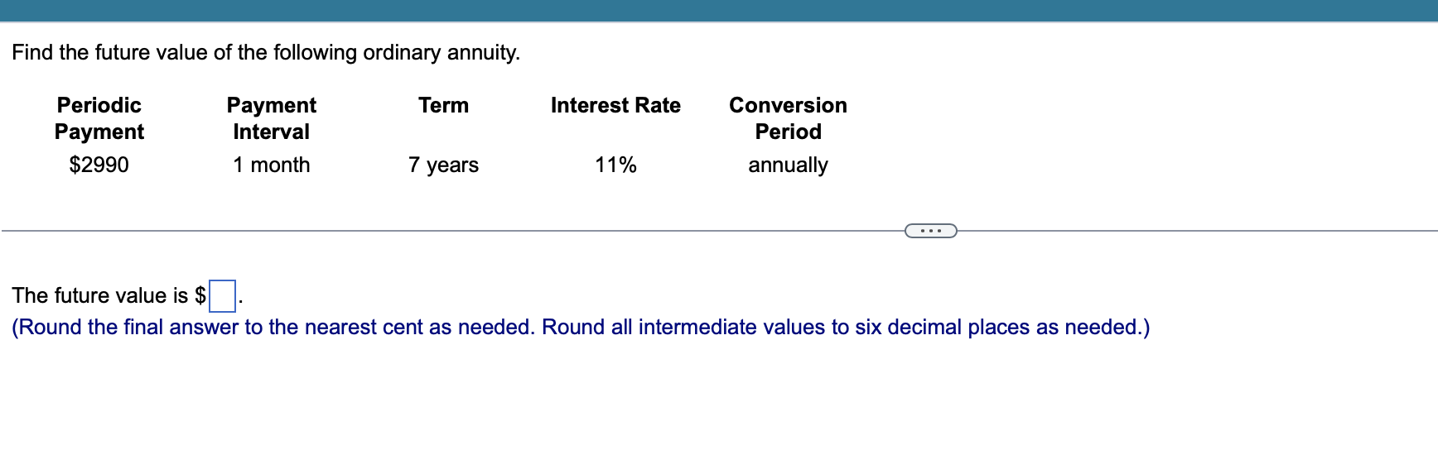
Task: Click the future value answer input box
Action: coord(222,295)
